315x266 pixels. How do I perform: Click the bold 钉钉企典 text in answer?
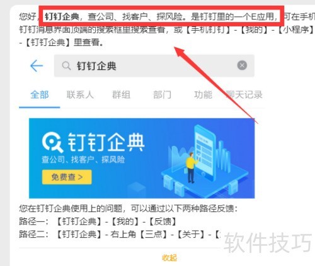pos(62,16)
